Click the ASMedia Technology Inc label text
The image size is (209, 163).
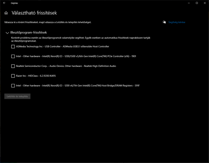(63, 46)
